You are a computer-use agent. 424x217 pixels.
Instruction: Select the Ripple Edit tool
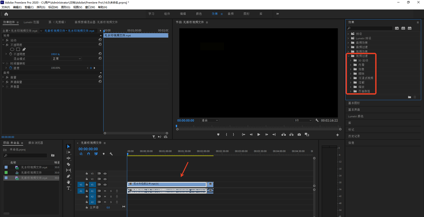pos(68,158)
